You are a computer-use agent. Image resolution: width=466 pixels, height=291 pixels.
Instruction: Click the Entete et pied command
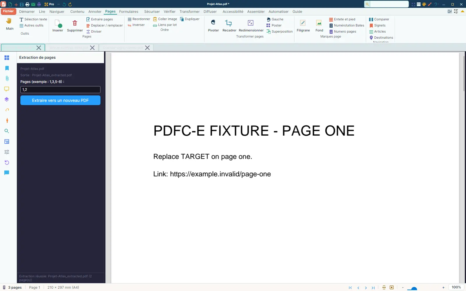pos(342,19)
